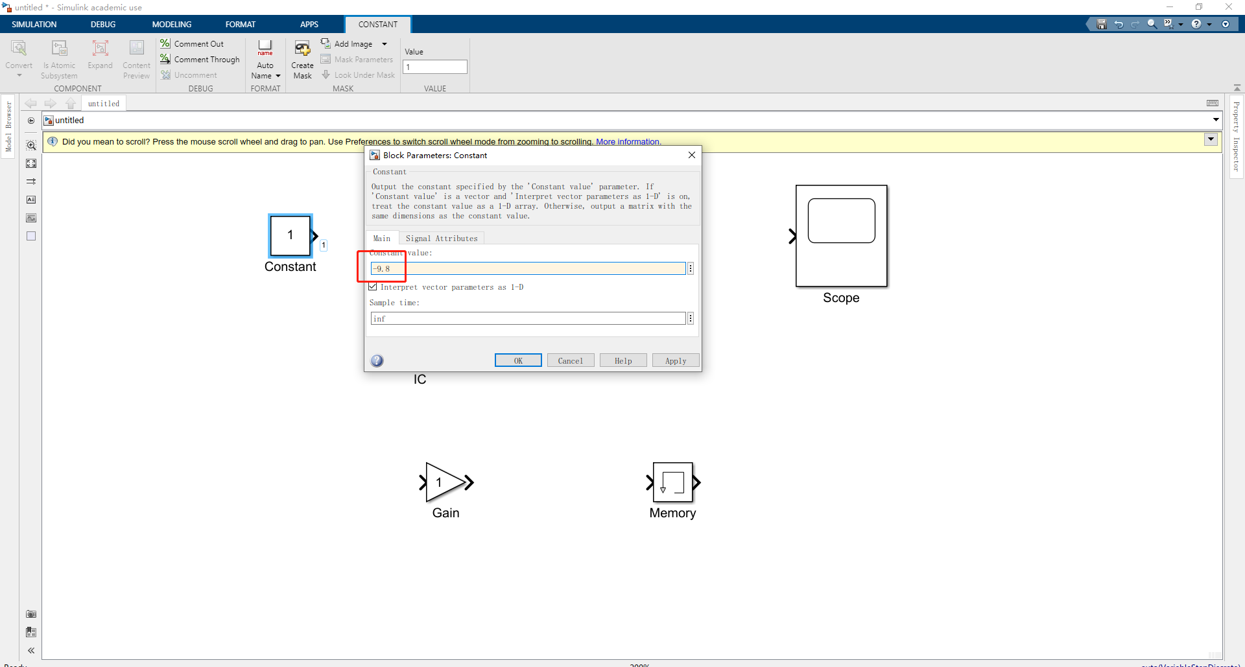Open Constant value more-options button
This screenshot has height=667, width=1245.
(691, 268)
